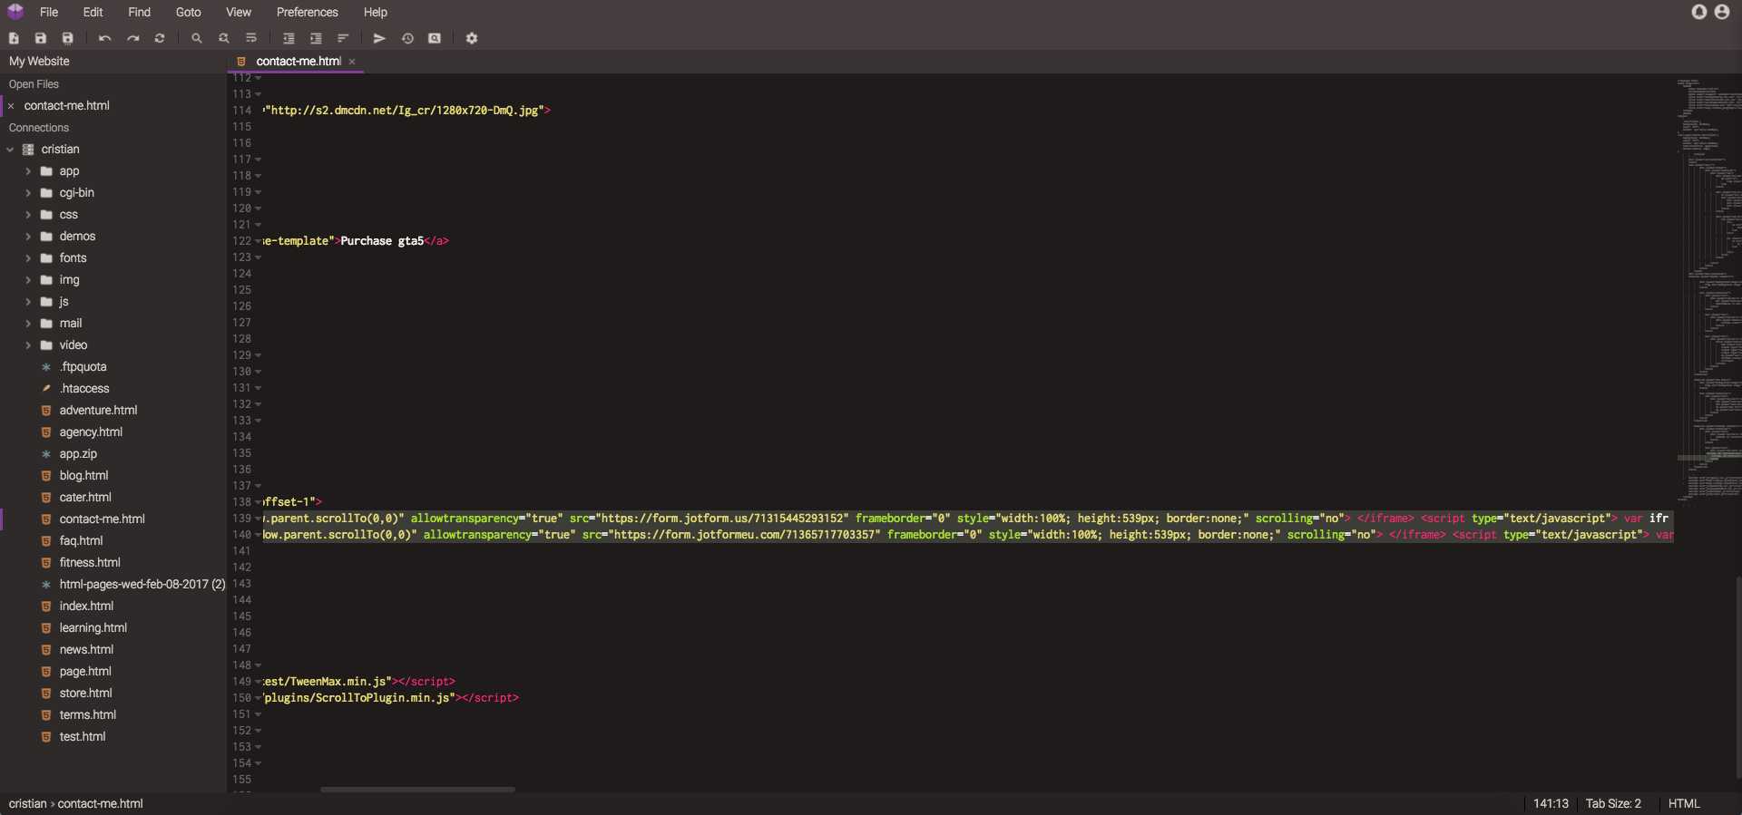The height and width of the screenshot is (815, 1742).
Task: Toggle code fold arrow on line 138
Action: pyautogui.click(x=258, y=502)
